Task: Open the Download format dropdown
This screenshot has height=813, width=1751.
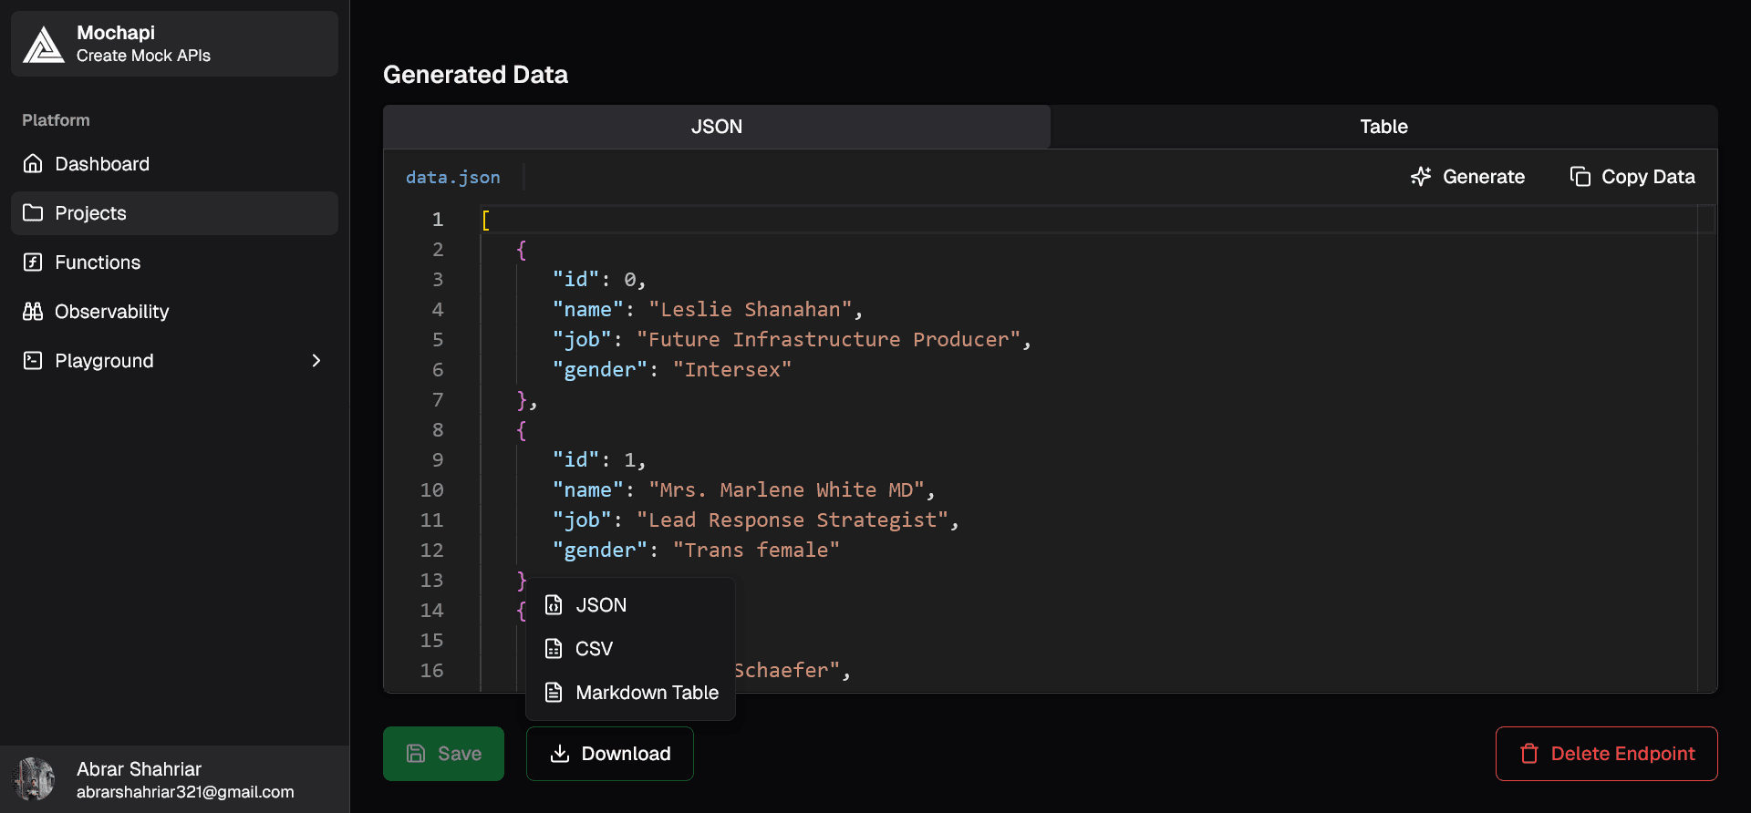Action: (609, 754)
